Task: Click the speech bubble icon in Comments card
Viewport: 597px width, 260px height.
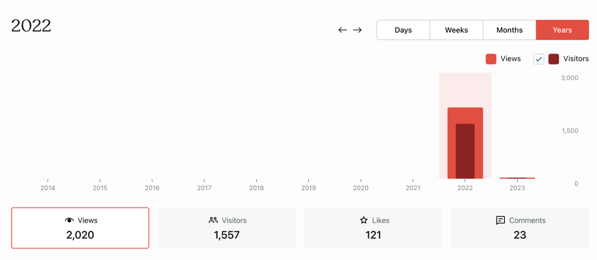Action: (x=500, y=220)
